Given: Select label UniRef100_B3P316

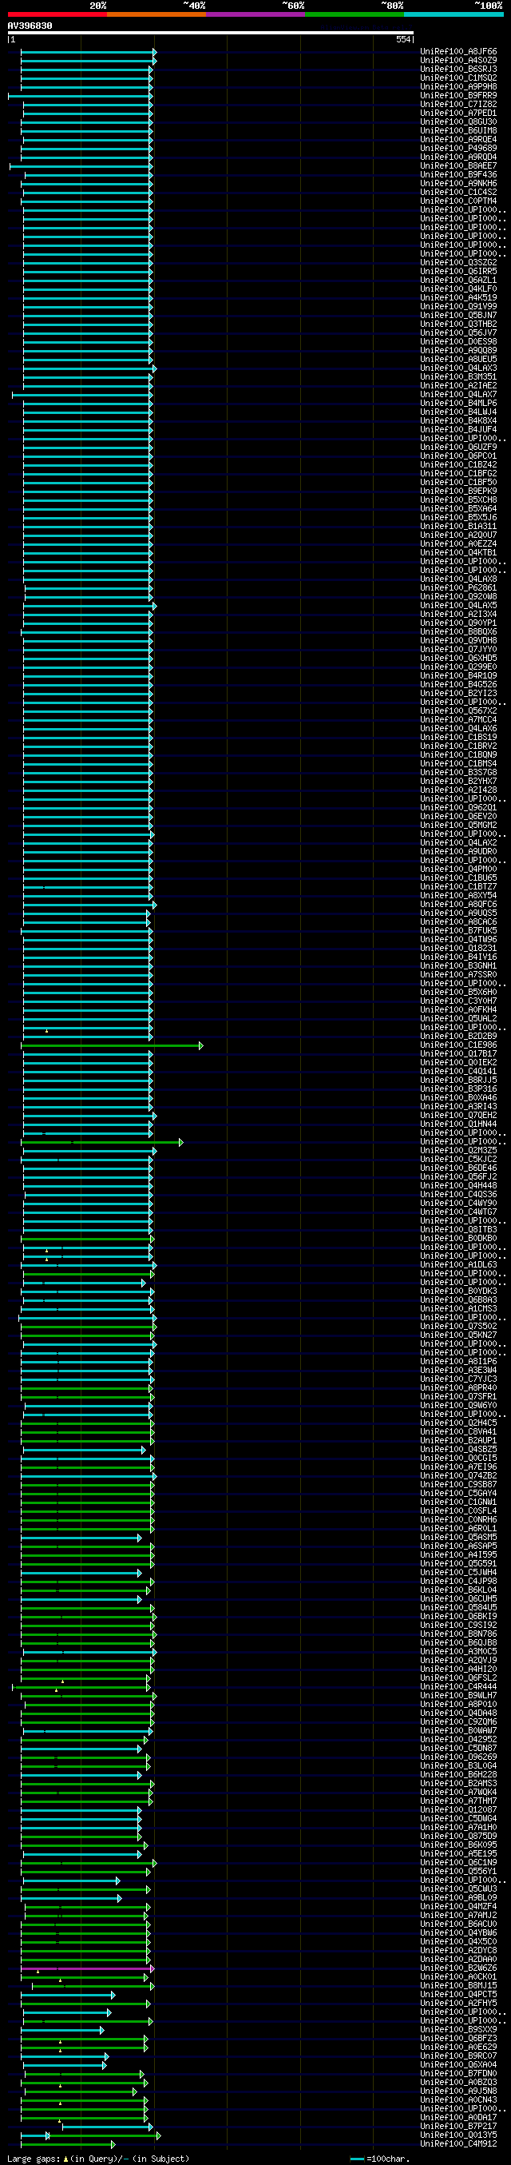Looking at the screenshot, I should 458,1089.
